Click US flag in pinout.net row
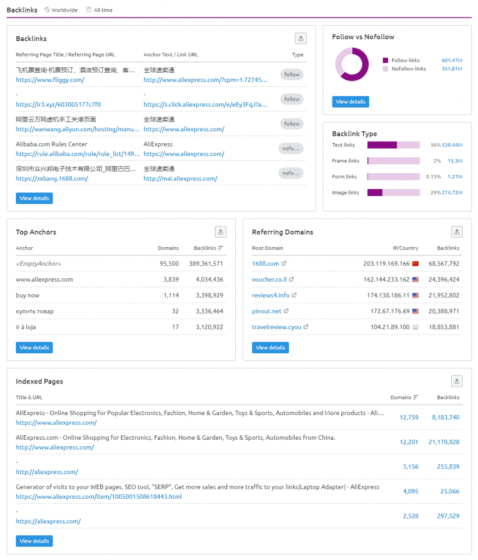478x560 pixels. (416, 311)
